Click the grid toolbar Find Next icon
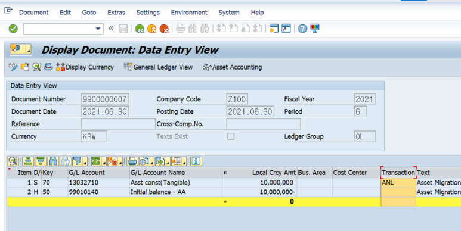461x231 pixels. point(65,161)
